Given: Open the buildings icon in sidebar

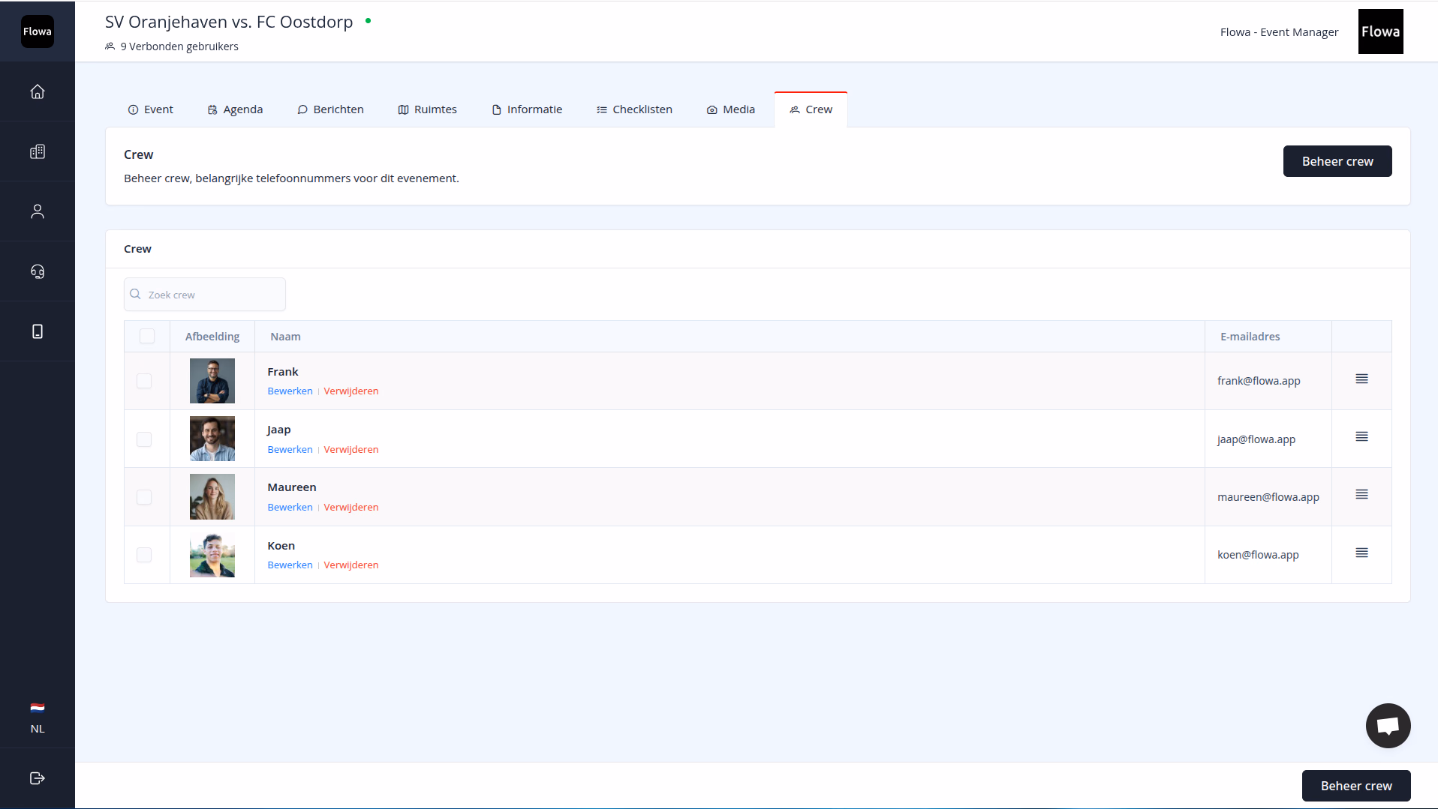Looking at the screenshot, I should point(38,151).
